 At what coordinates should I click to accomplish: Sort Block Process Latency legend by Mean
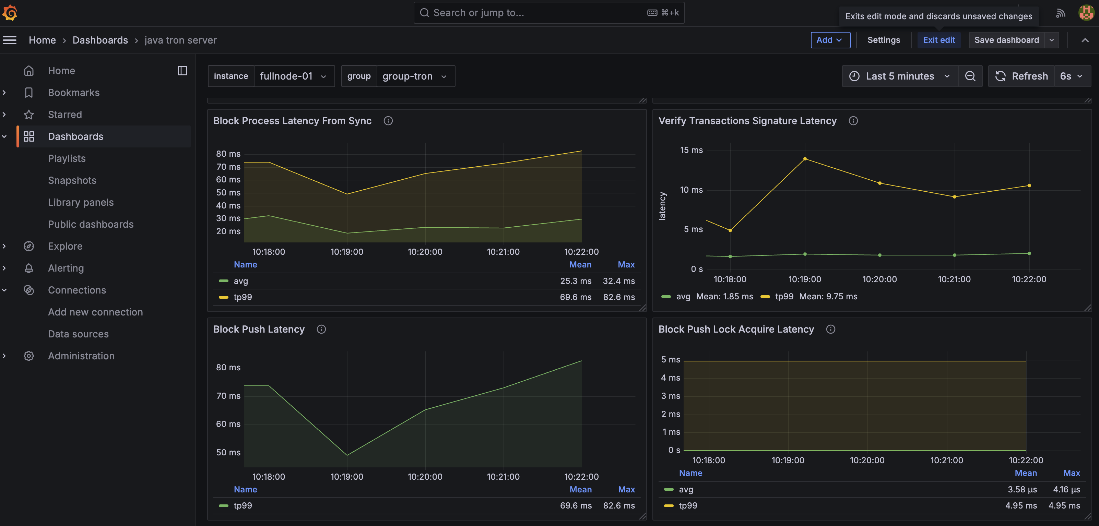[580, 264]
